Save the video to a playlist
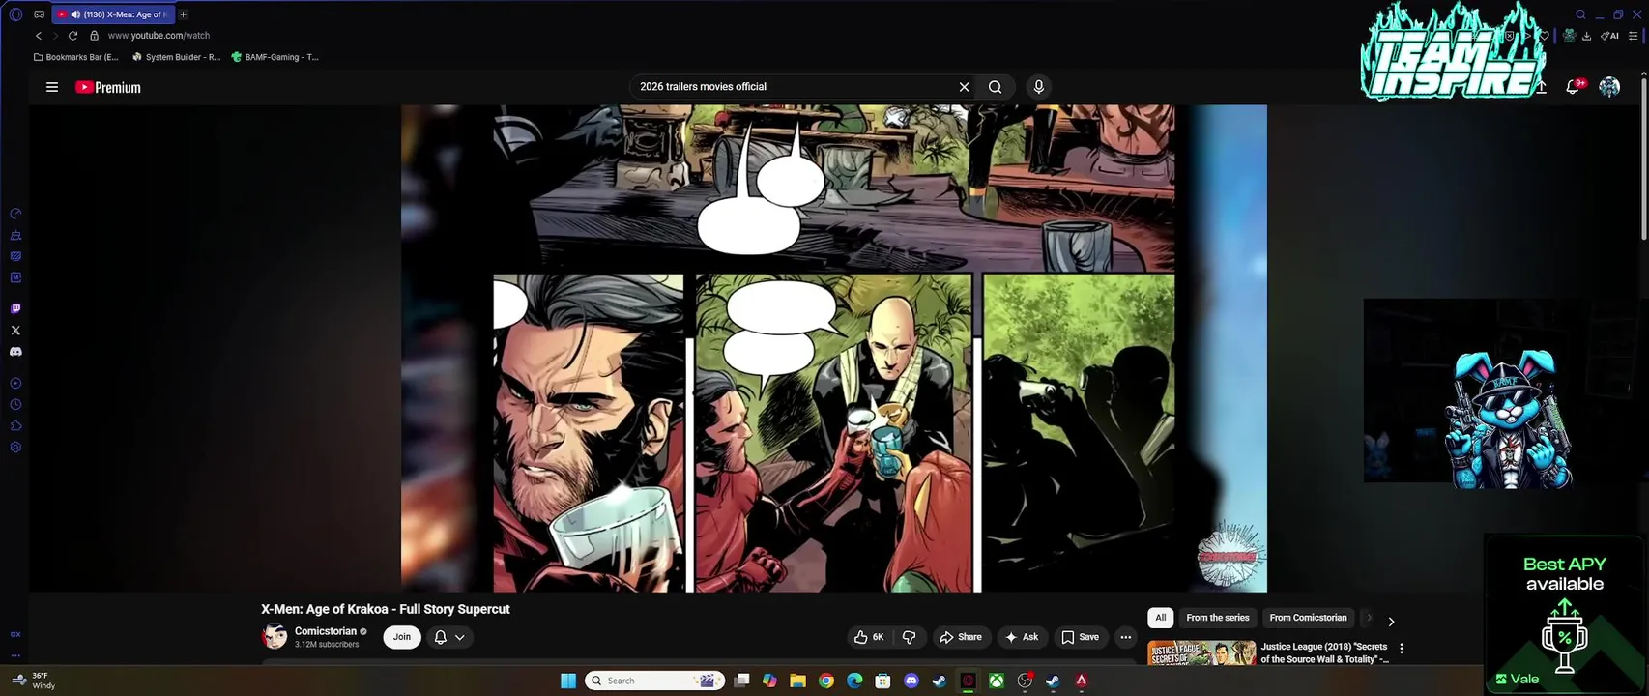This screenshot has width=1649, height=696. click(1080, 637)
